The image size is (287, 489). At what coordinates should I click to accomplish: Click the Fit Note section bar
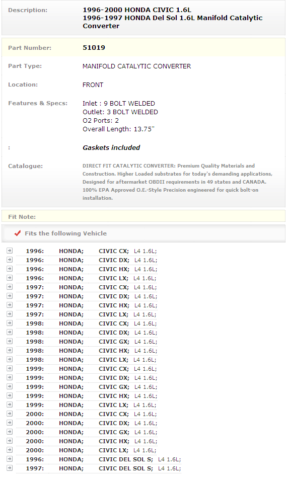[143, 216]
